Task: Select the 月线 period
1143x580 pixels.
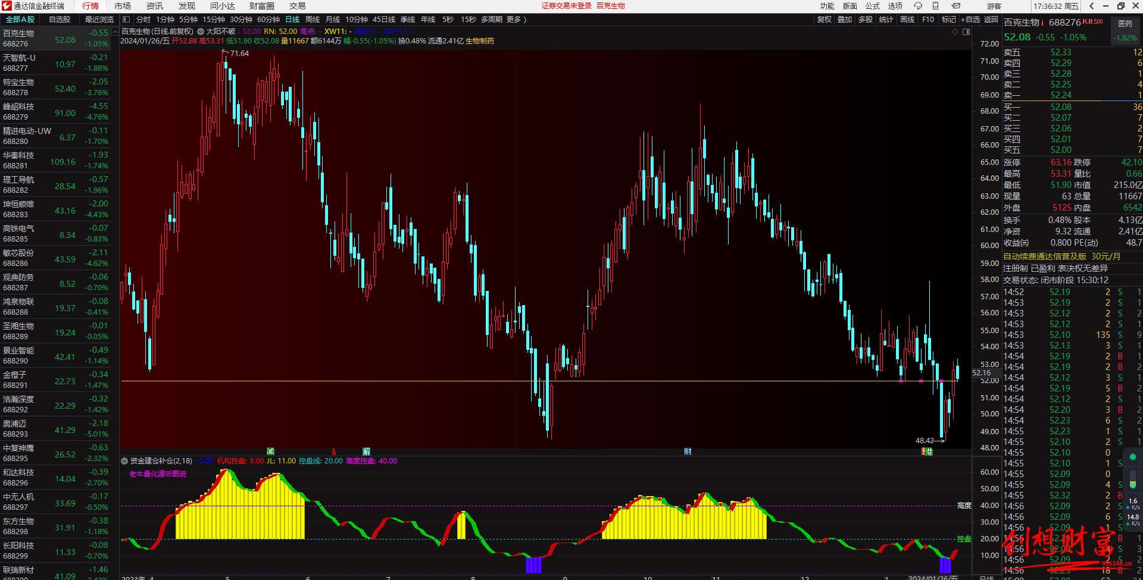Action: click(x=333, y=20)
